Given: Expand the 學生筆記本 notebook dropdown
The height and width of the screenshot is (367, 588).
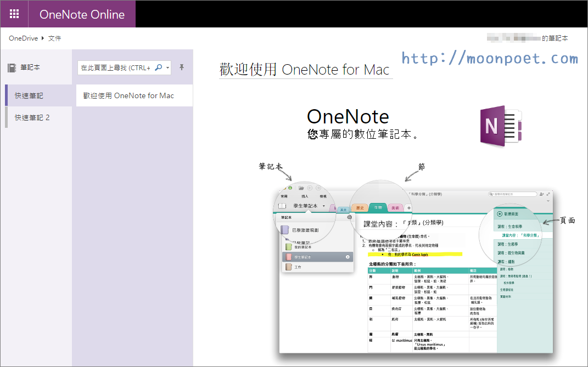Looking at the screenshot, I should click(324, 206).
